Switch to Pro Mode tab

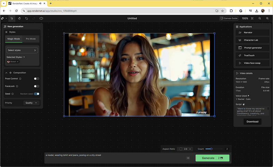pyautogui.click(x=31, y=39)
